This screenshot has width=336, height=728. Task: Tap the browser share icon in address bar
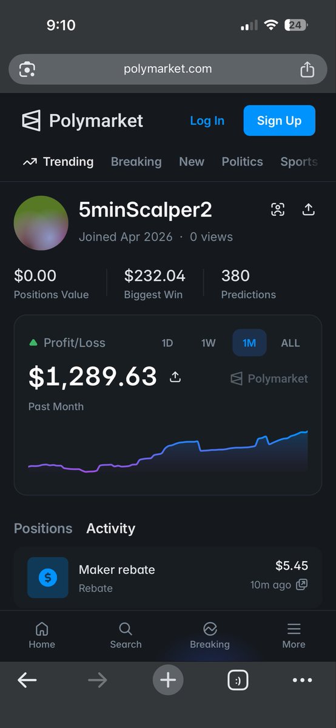307,69
